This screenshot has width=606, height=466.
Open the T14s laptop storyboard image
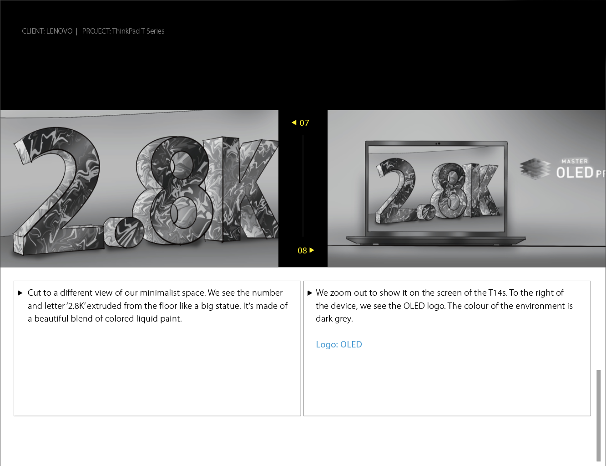(467, 188)
